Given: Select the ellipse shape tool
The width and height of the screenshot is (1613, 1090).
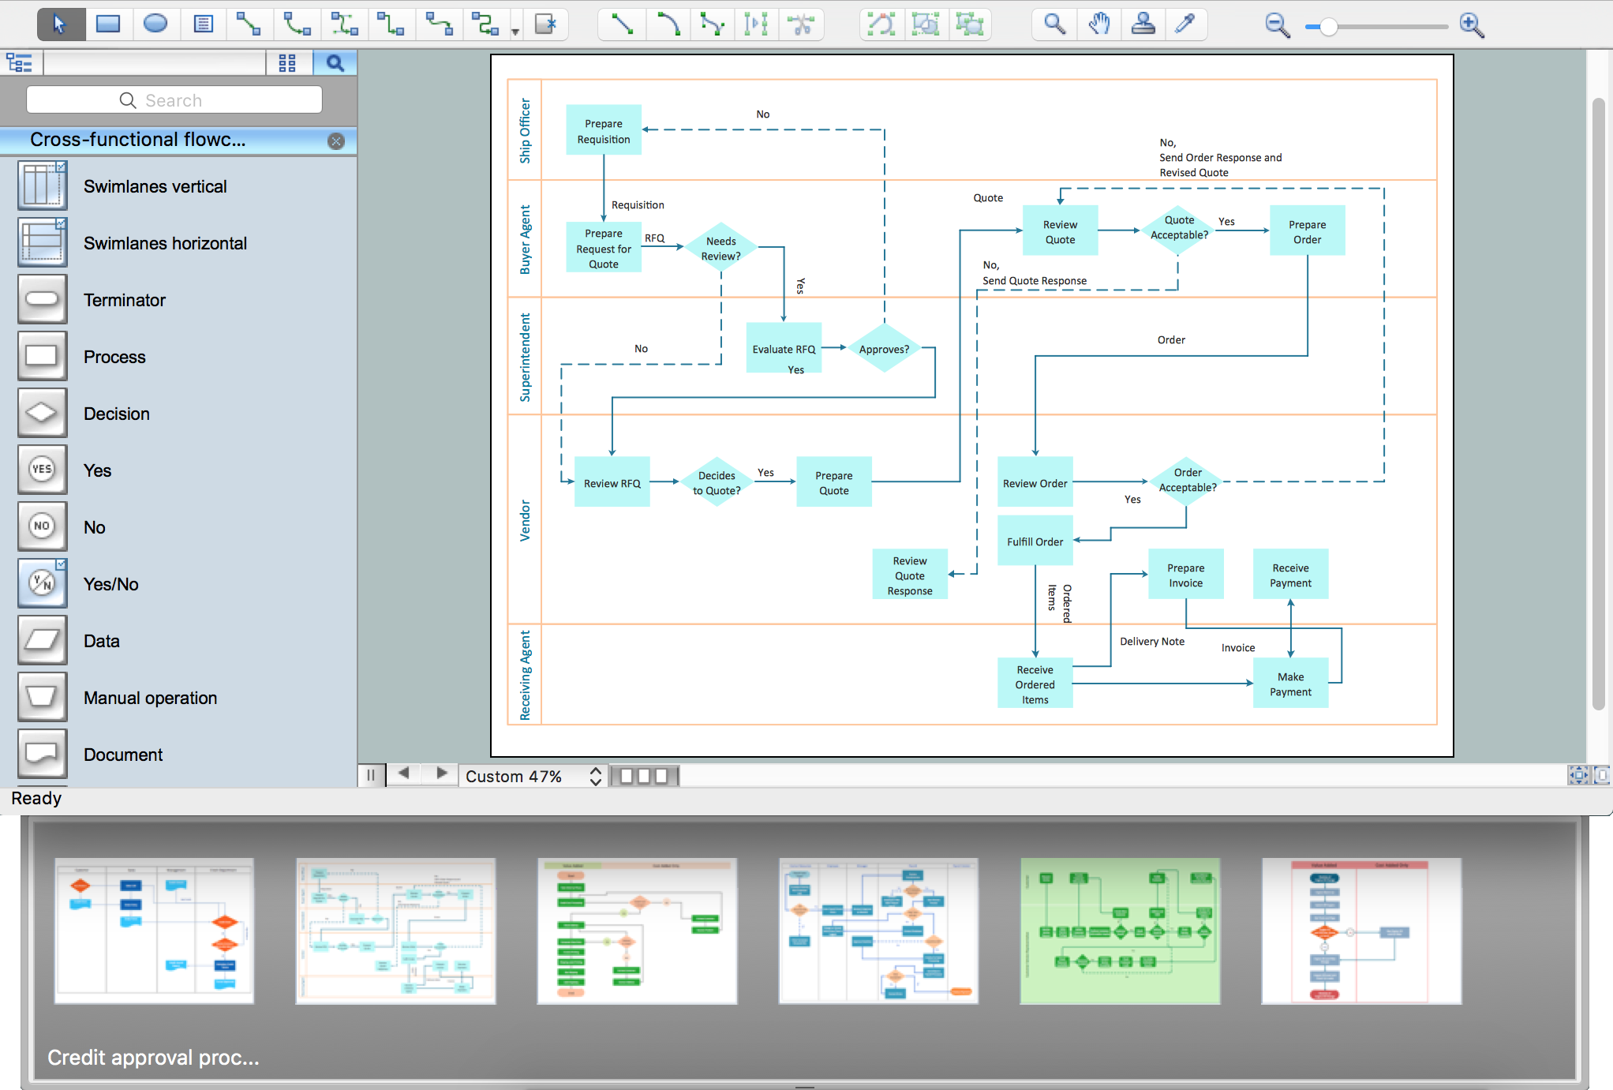Looking at the screenshot, I should point(155,24).
